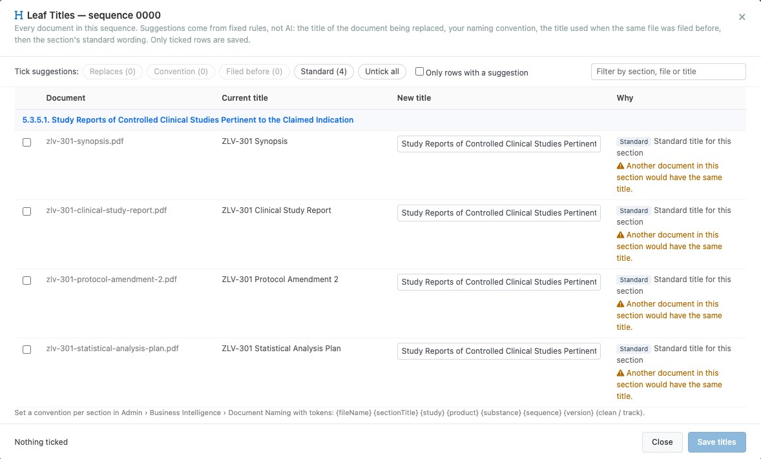This screenshot has width=761, height=459.
Task: Edit New title field for ZLV-301 Clinical Study Report
Action: (499, 213)
